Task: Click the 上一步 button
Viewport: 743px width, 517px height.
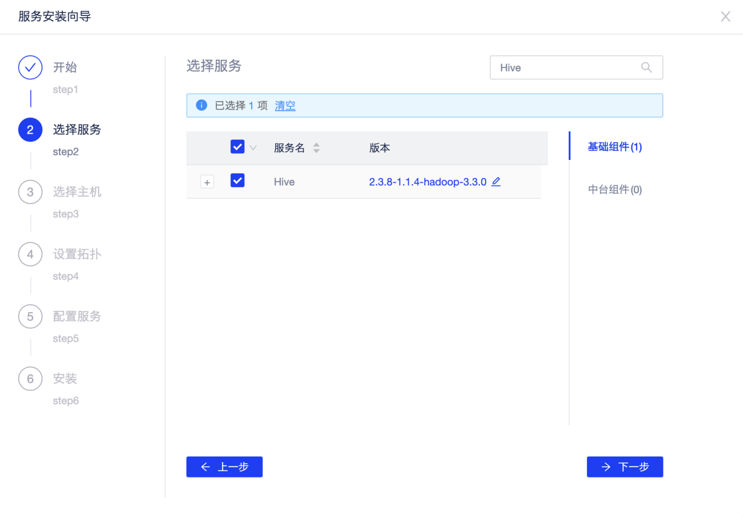Action: (224, 467)
